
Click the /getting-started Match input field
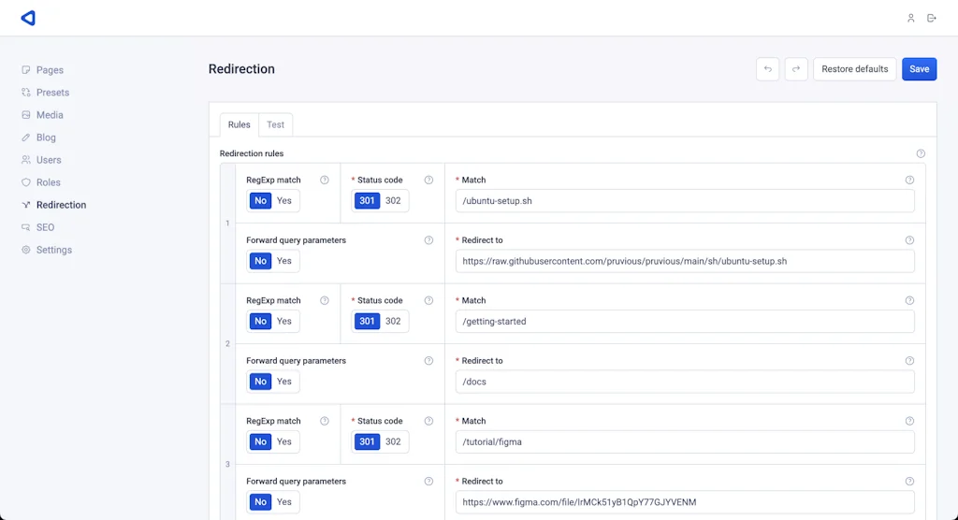[684, 322]
